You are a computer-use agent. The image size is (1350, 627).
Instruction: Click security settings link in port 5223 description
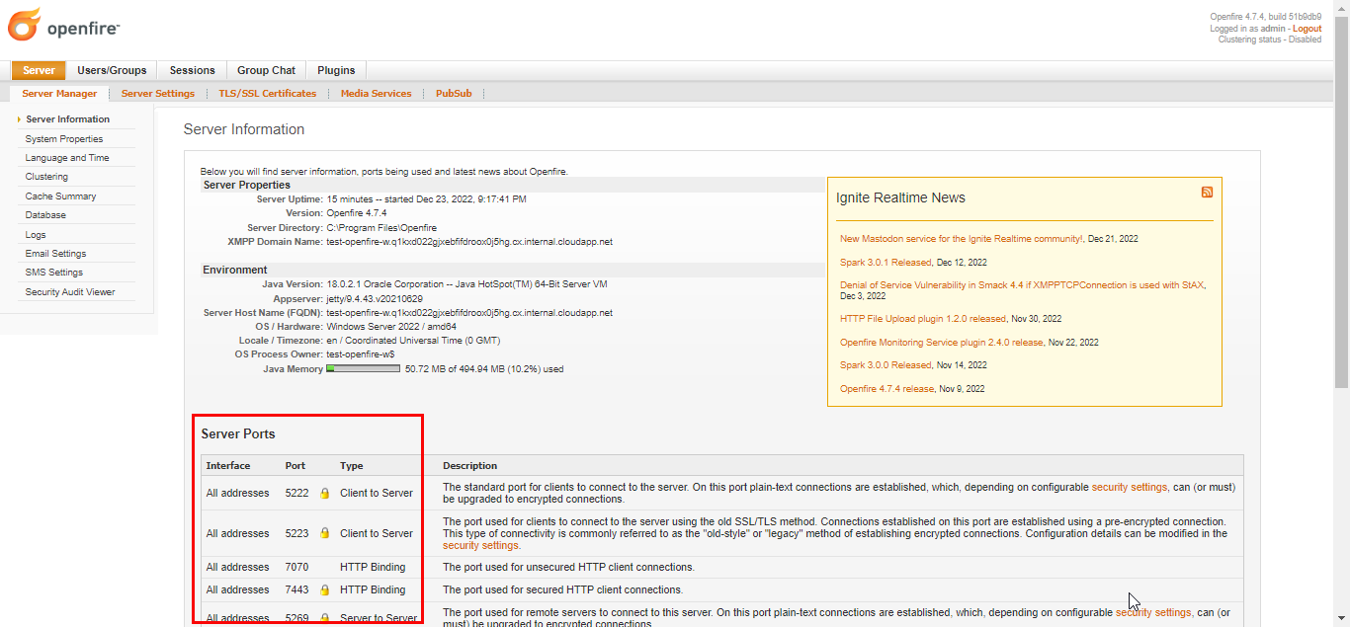click(480, 545)
